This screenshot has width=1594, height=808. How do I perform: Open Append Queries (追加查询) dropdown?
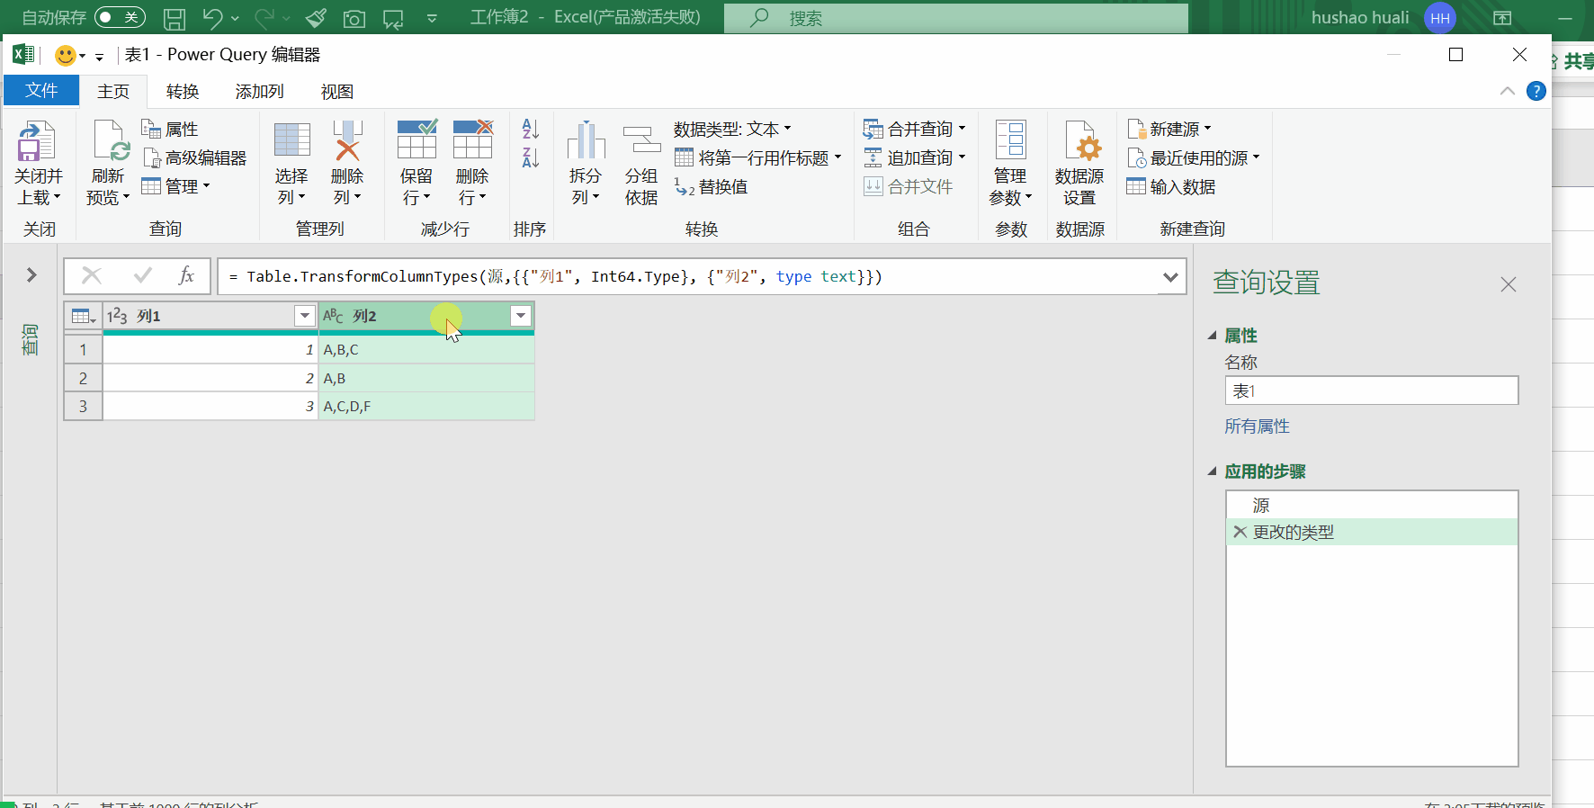click(x=914, y=158)
